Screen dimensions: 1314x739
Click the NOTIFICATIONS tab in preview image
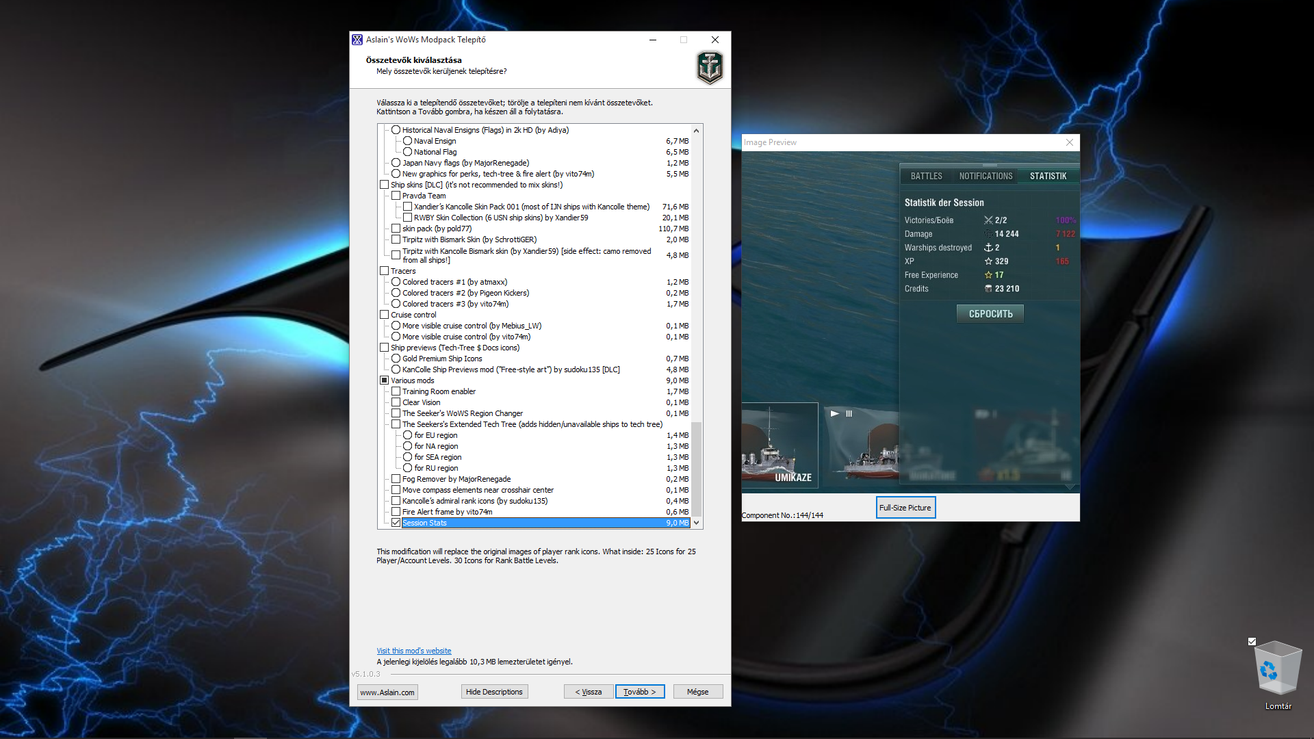click(985, 177)
